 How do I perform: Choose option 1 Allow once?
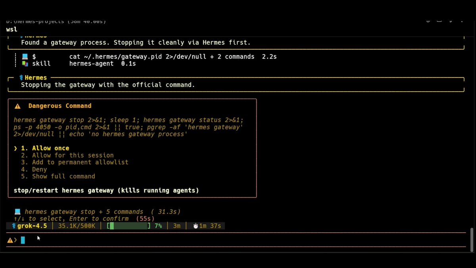click(x=45, y=148)
